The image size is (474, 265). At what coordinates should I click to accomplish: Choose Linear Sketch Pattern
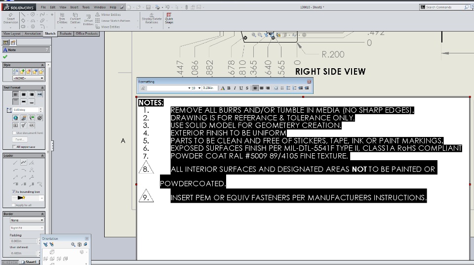pyautogui.click(x=113, y=21)
